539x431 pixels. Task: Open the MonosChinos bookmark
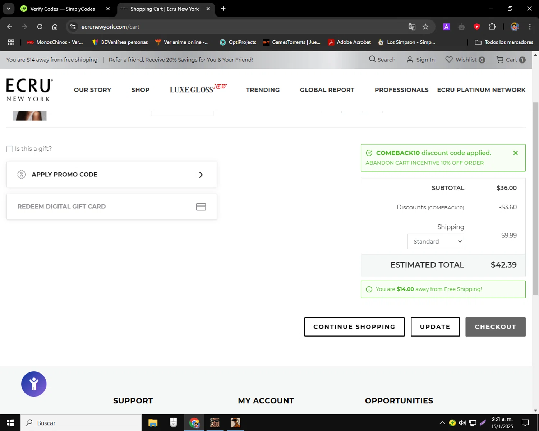[x=55, y=42]
